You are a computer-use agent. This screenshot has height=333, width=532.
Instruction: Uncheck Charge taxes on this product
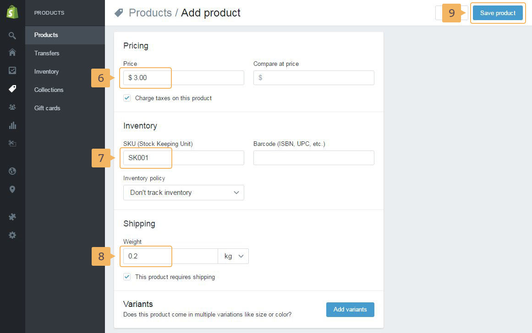127,98
